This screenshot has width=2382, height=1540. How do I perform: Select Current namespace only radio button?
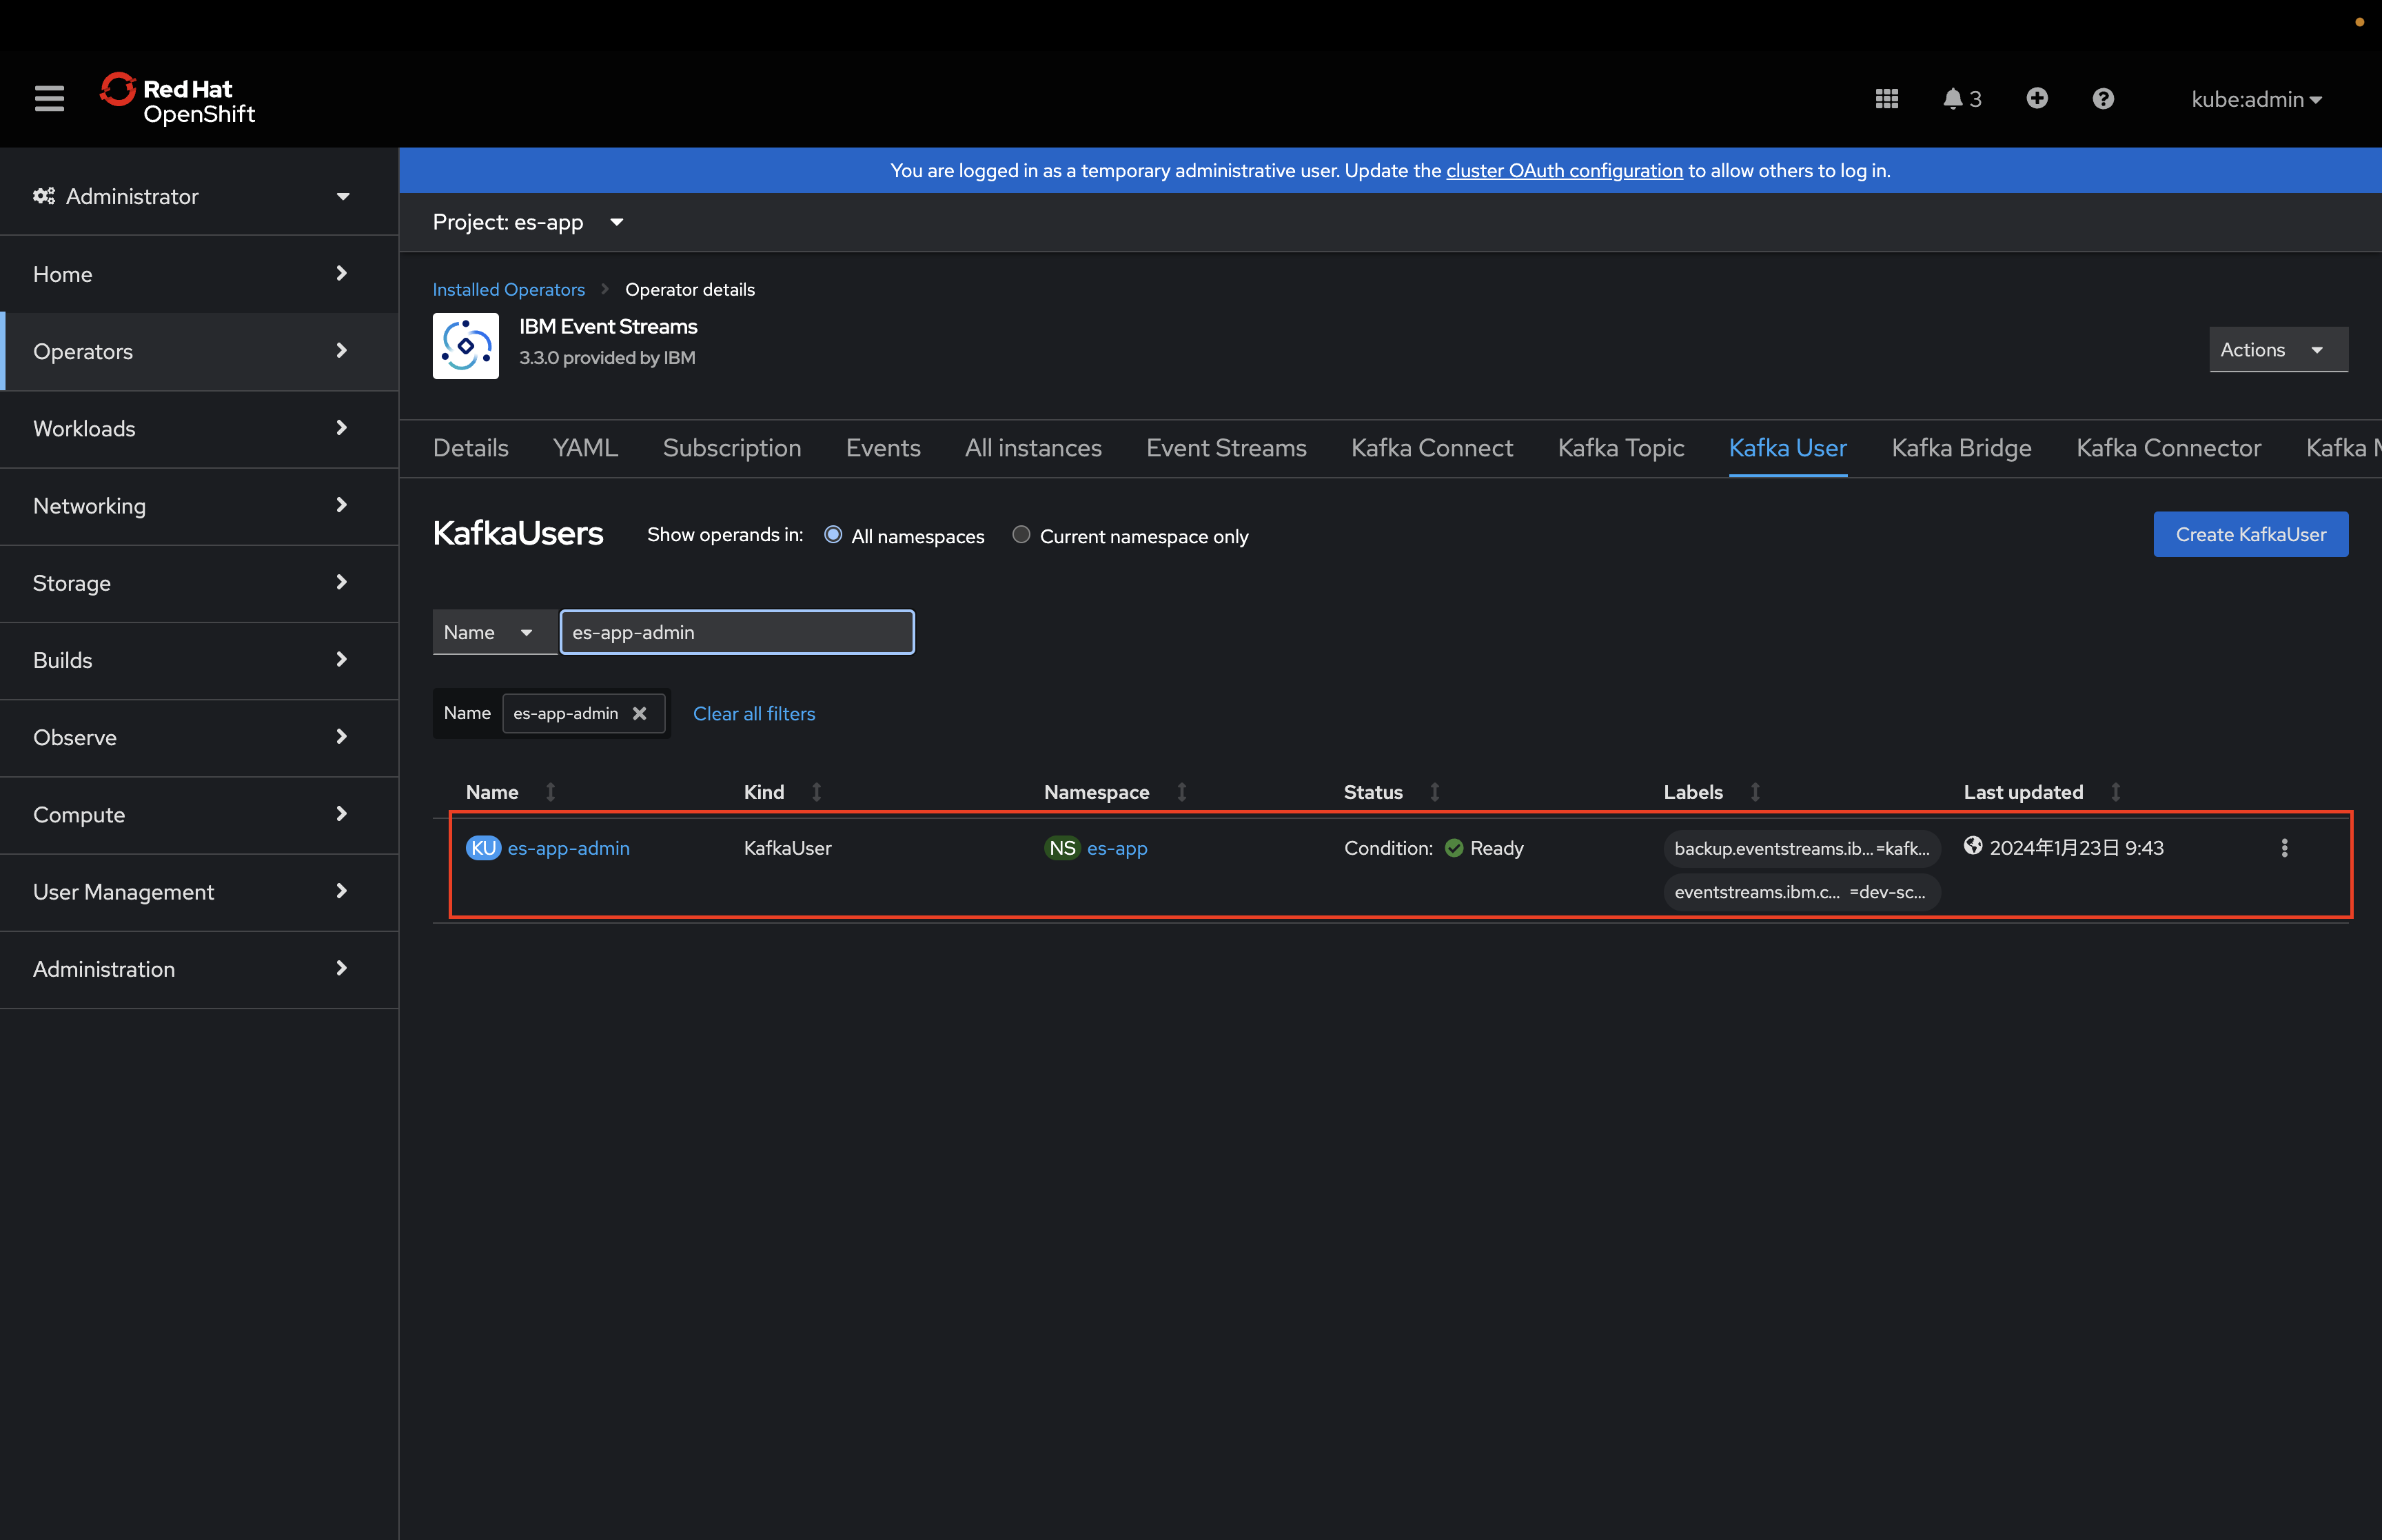point(1021,535)
